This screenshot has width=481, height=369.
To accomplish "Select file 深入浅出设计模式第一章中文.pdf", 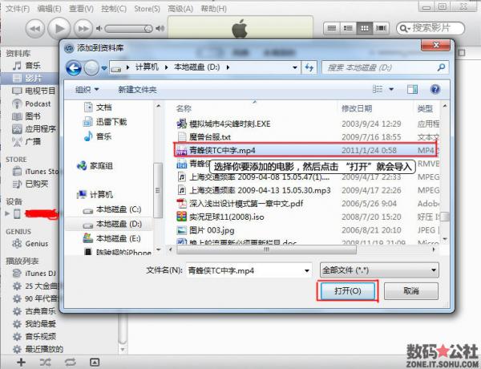I will [x=240, y=204].
